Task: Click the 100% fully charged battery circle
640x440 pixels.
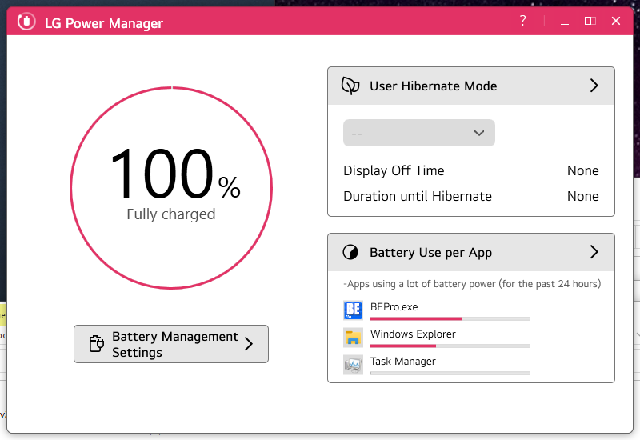Action: pos(171,186)
